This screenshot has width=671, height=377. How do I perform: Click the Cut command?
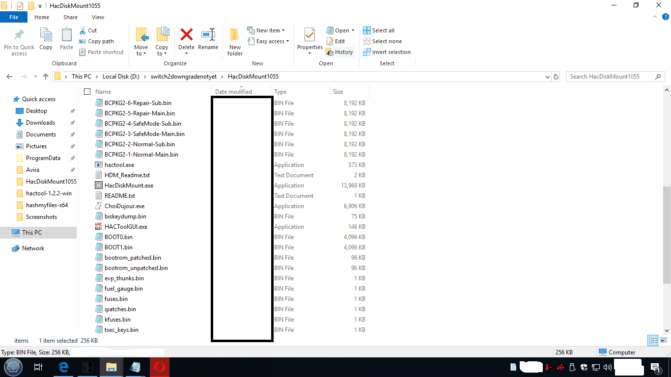click(88, 30)
